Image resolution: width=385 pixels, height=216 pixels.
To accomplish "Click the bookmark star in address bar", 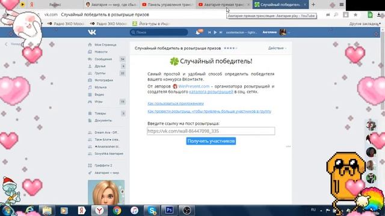I will pos(356,14).
